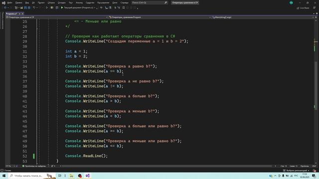The height and width of the screenshot is (179, 319).
Task: Click the Пробелы indentation indicator
Action: [x=305, y=166]
